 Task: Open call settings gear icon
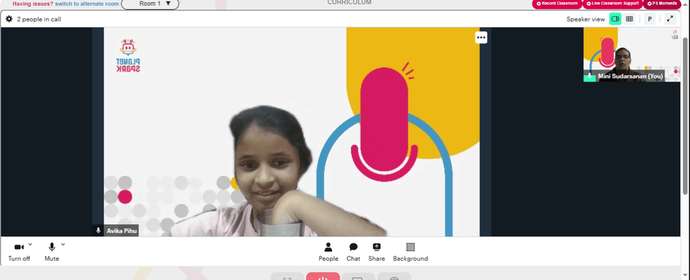(9, 19)
